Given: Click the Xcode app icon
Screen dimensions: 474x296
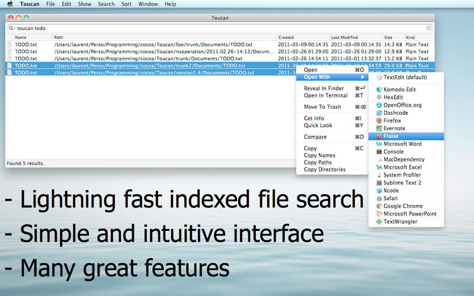Looking at the screenshot, I should (x=379, y=191).
